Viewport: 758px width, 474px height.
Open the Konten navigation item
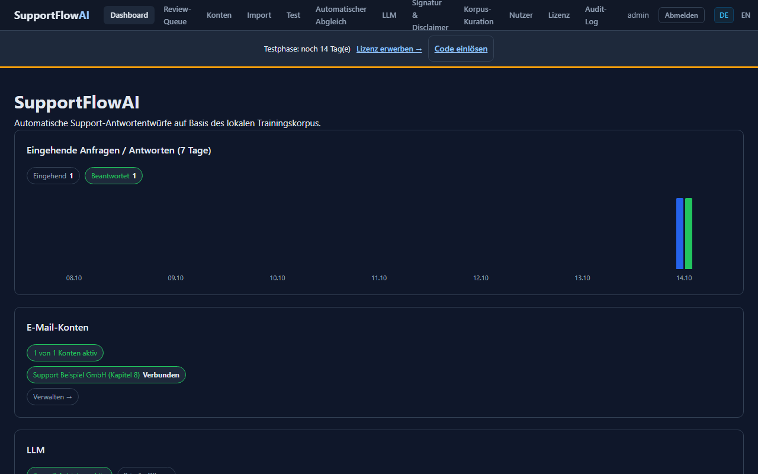tap(219, 15)
